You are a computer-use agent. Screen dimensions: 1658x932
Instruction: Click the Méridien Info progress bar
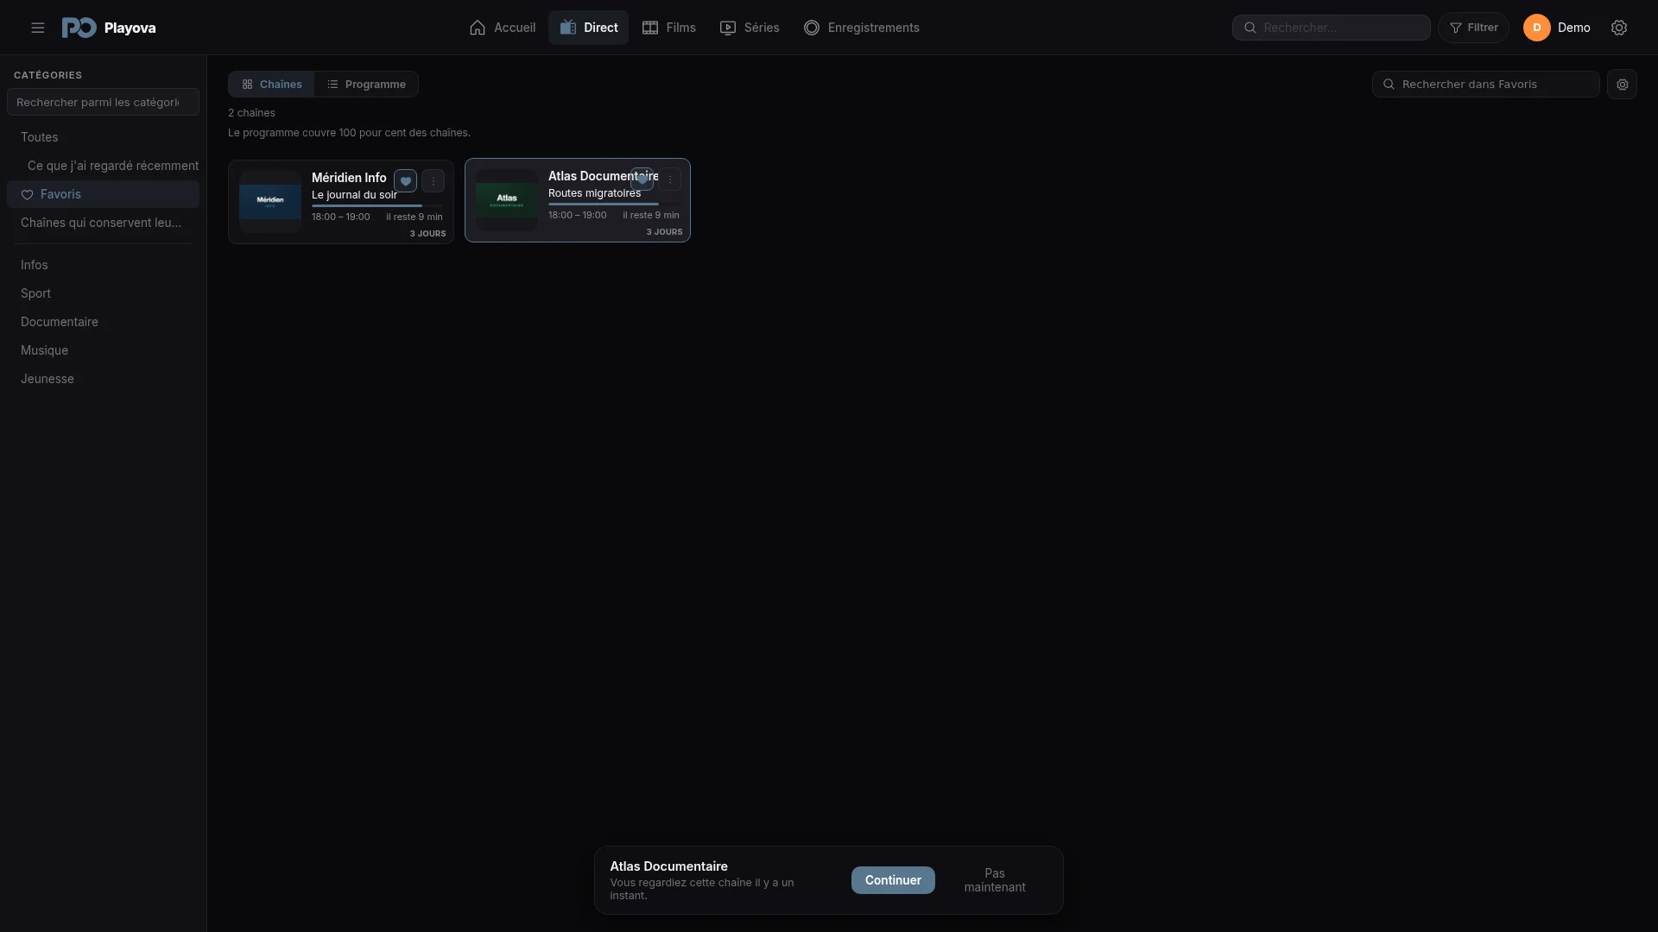coord(377,206)
